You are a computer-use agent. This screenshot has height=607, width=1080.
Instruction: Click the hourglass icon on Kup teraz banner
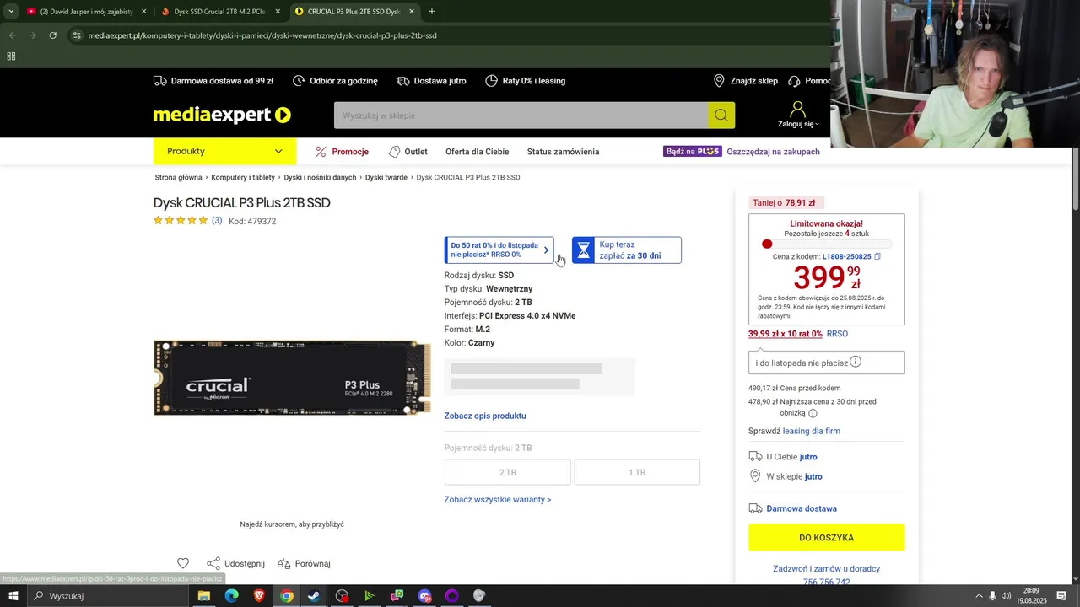pos(583,250)
